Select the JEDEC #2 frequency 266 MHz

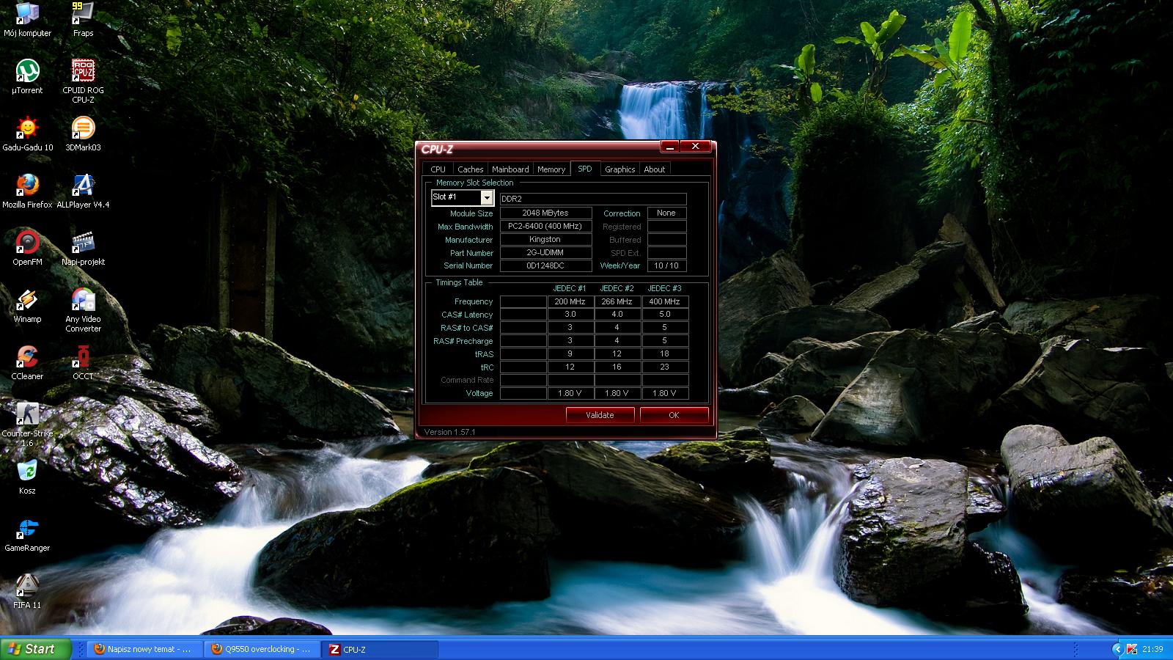pos(617,301)
